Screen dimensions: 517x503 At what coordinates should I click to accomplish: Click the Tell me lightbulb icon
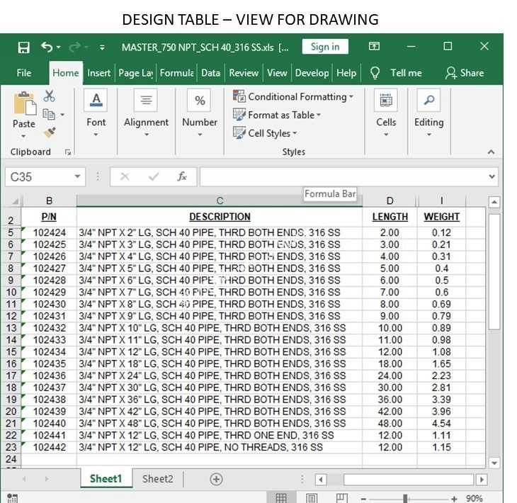[375, 73]
